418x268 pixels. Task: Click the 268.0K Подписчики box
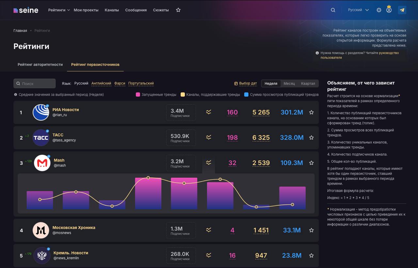pyautogui.click(x=181, y=256)
